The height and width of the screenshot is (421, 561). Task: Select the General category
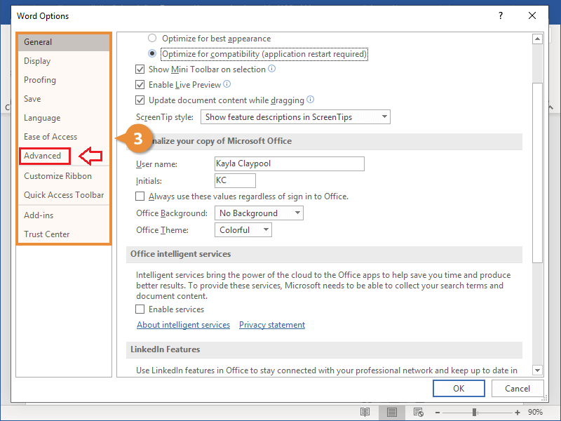coord(64,42)
